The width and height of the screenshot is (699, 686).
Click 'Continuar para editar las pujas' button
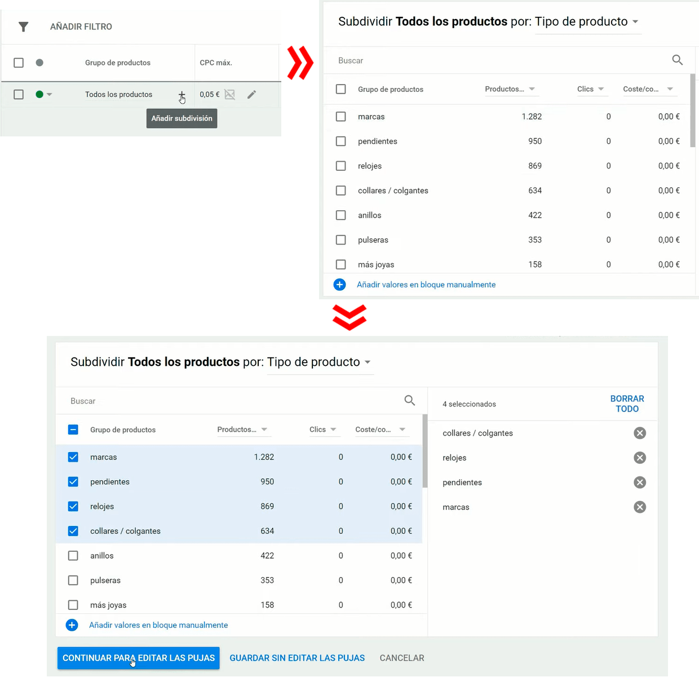(x=139, y=658)
